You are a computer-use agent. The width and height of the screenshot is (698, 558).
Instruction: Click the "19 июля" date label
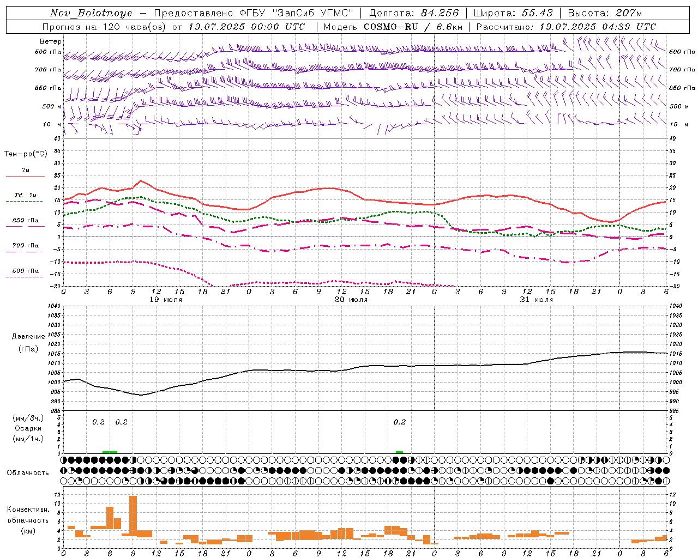[166, 300]
